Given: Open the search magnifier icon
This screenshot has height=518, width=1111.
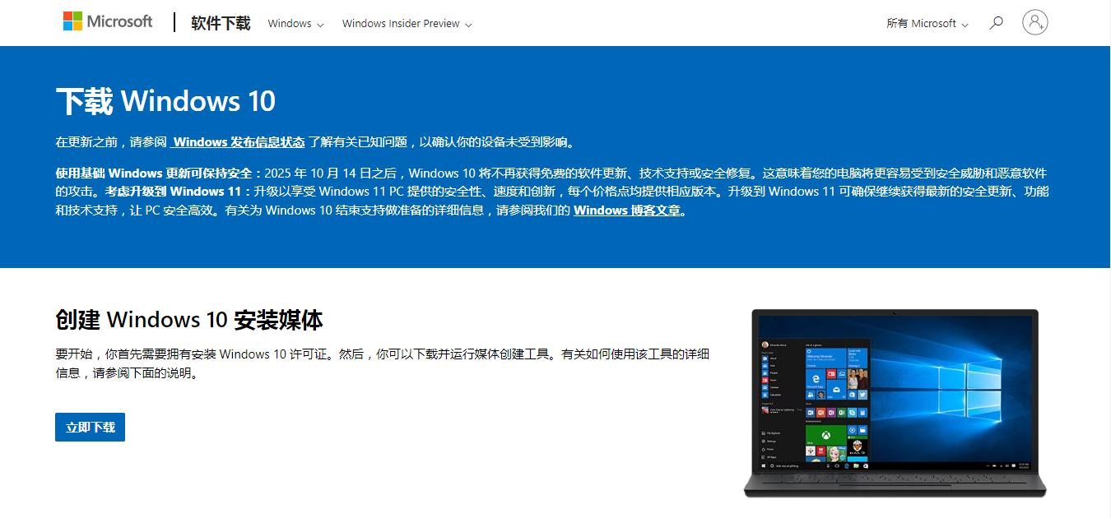Looking at the screenshot, I should click(996, 23).
